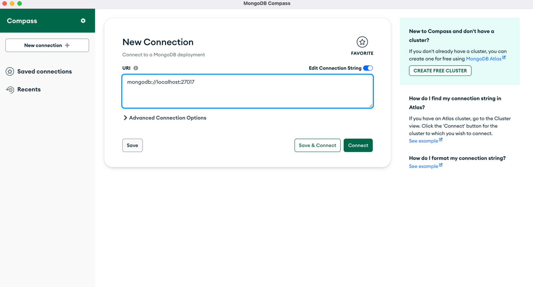
Task: Click external link icon beside MongoDB Atlas
Action: click(504, 57)
